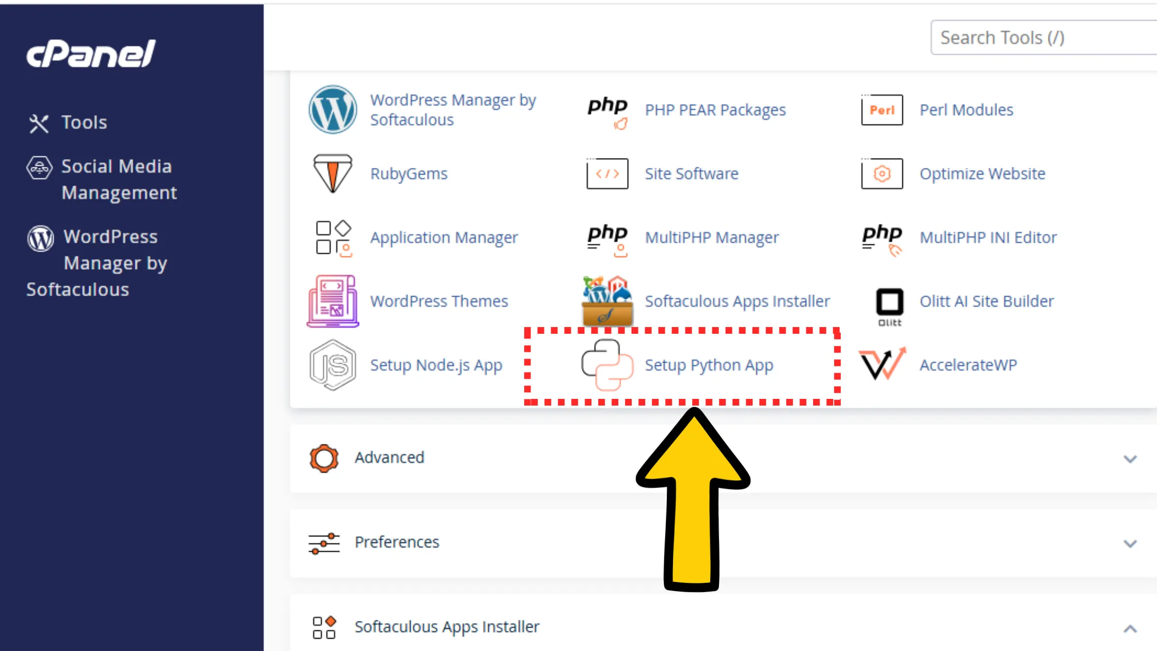Click the Social Media Management sidebar icon
This screenshot has width=1157, height=651.
pyautogui.click(x=39, y=167)
